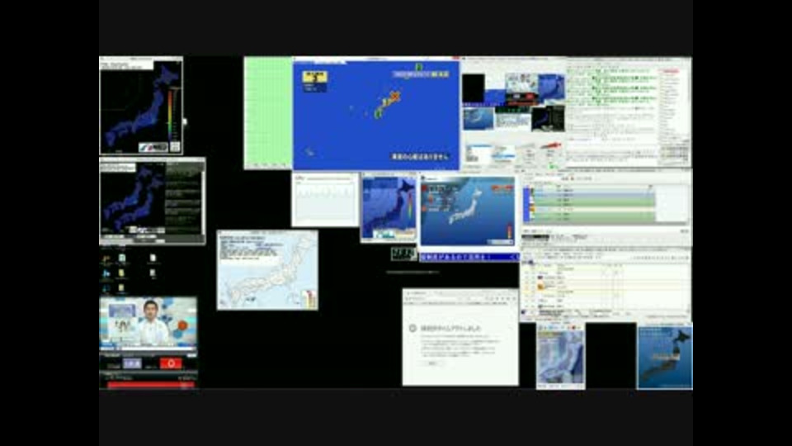Click the digital clock display
Screen dimensions: 792x446
(403, 254)
